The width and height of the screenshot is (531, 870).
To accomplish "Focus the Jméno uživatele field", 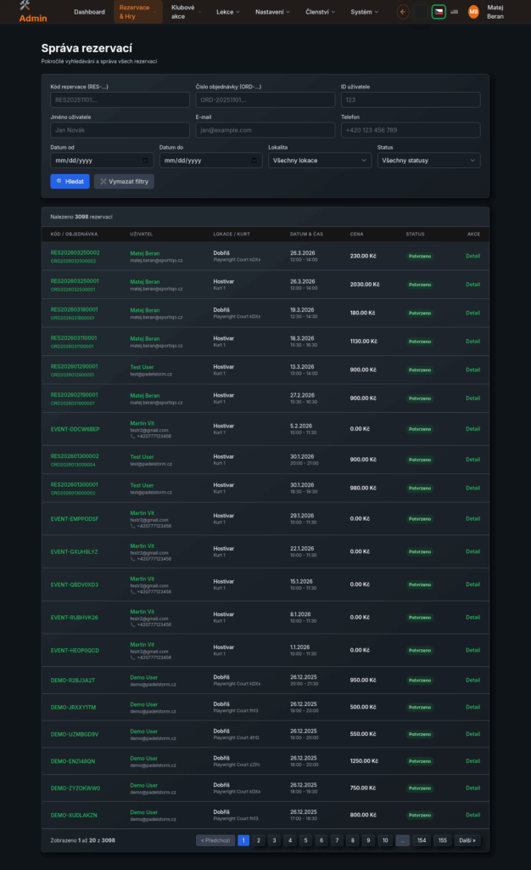I will [120, 130].
